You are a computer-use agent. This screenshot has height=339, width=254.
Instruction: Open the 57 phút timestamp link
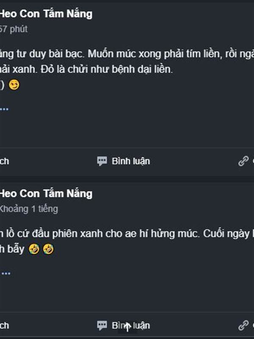[x=14, y=29]
